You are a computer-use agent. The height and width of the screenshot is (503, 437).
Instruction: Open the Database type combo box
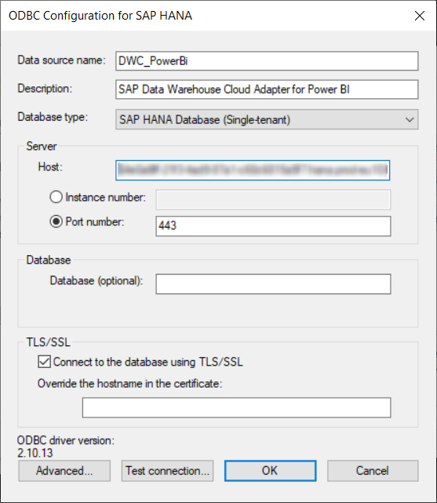(267, 119)
